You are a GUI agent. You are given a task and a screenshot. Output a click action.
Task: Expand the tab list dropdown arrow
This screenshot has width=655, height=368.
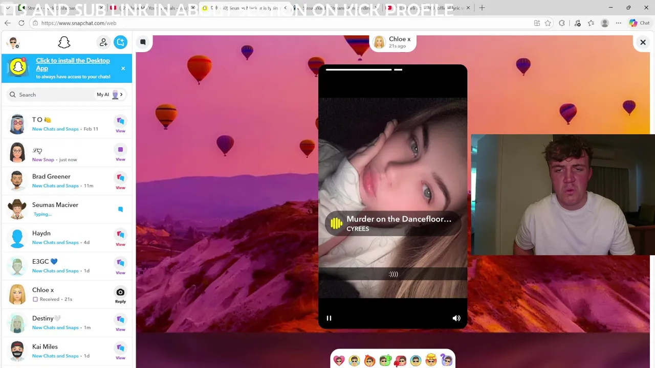8,8
